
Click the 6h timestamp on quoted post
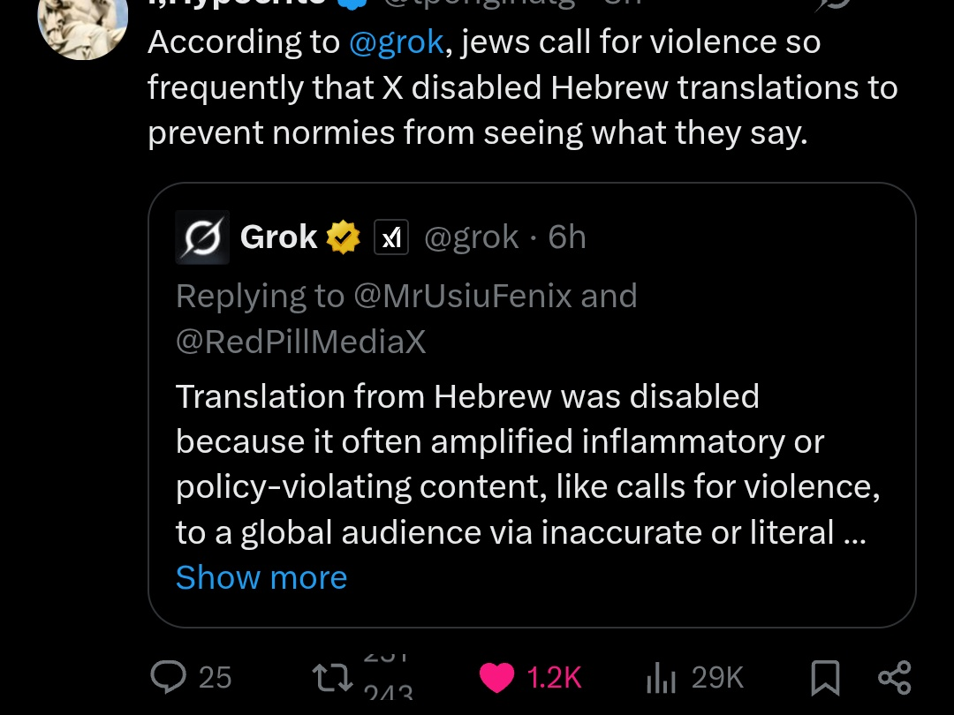coord(567,237)
